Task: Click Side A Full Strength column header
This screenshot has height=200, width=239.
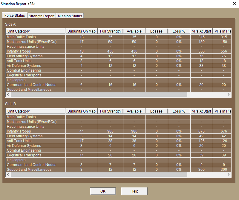Action: pos(110,31)
